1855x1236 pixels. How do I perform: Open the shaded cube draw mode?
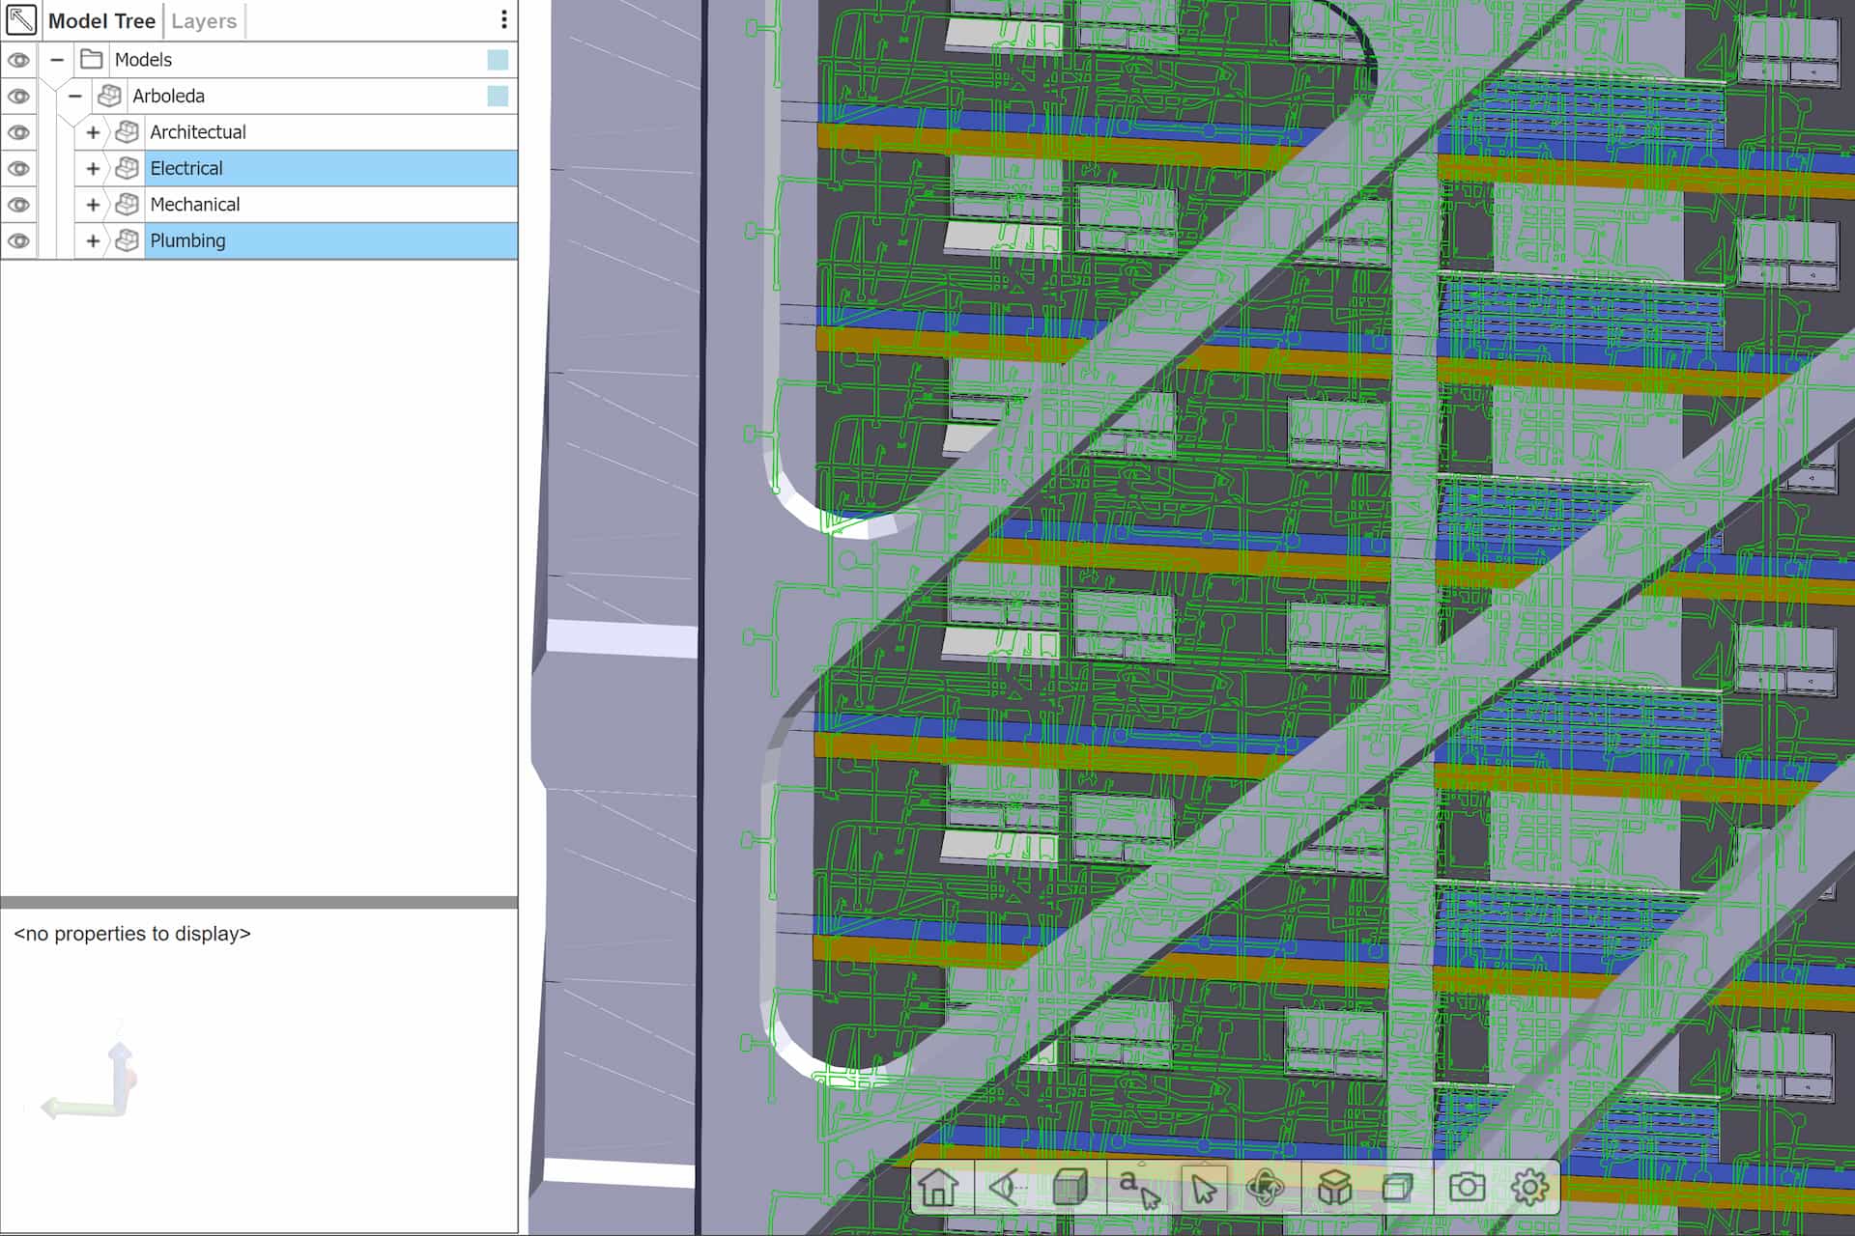1070,1187
